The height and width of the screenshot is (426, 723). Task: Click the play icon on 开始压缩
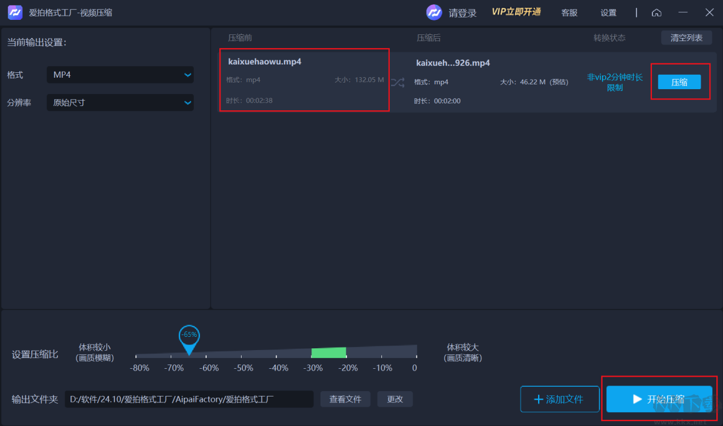tap(637, 399)
